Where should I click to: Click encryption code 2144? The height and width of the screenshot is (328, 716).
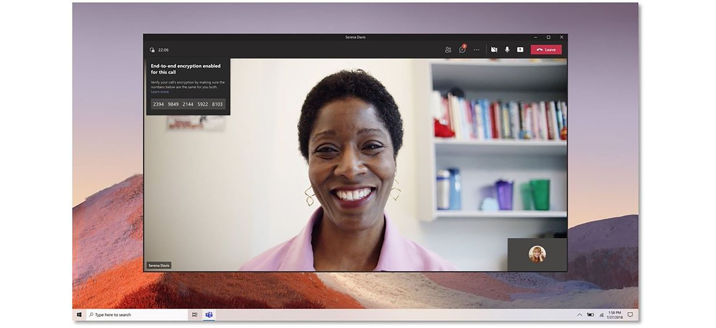tap(188, 104)
